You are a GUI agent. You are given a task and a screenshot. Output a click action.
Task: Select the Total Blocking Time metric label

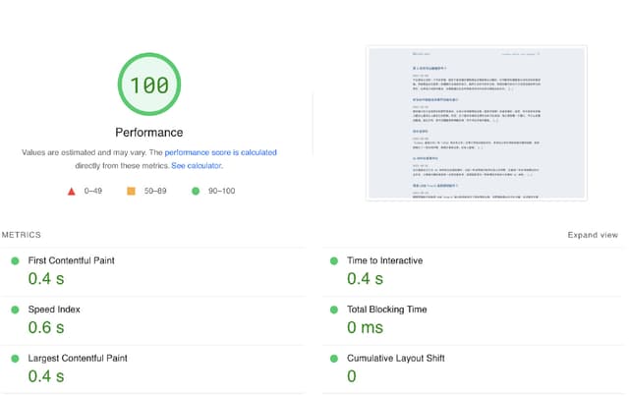tap(387, 310)
